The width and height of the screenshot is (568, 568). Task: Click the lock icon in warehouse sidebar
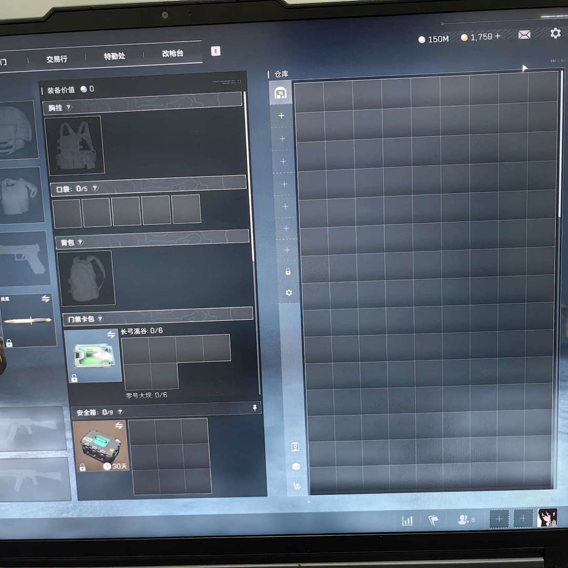[288, 271]
